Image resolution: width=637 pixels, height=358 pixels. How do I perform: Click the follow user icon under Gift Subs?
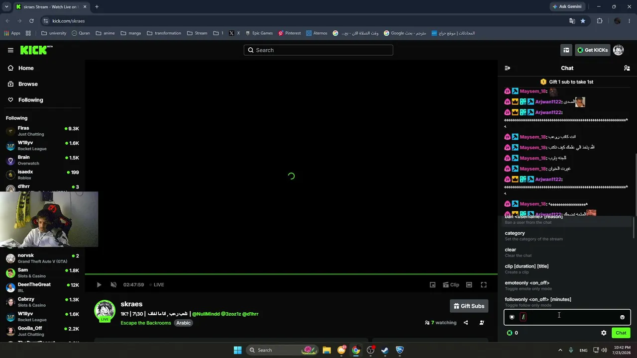coord(481,323)
